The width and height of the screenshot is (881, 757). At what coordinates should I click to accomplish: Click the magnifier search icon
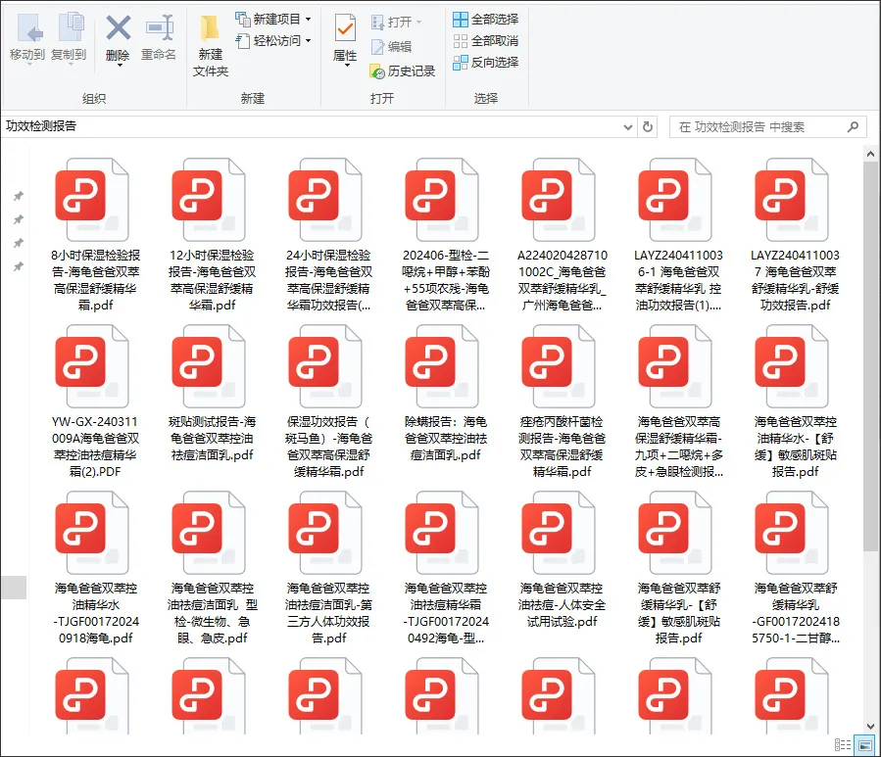click(853, 127)
